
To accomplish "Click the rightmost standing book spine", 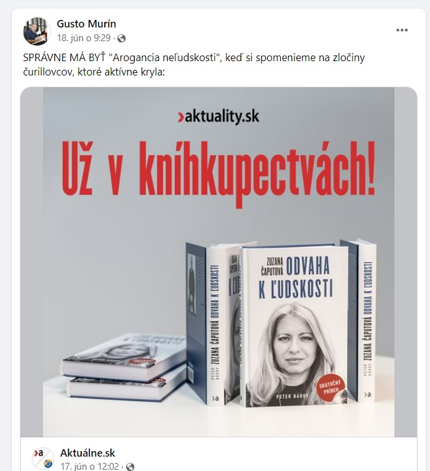I will [367, 321].
